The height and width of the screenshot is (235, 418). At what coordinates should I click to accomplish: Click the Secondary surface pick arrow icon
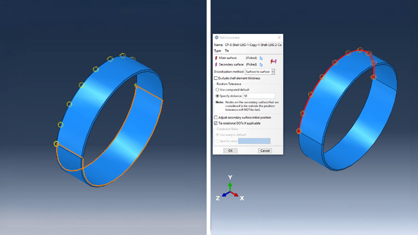coord(261,64)
